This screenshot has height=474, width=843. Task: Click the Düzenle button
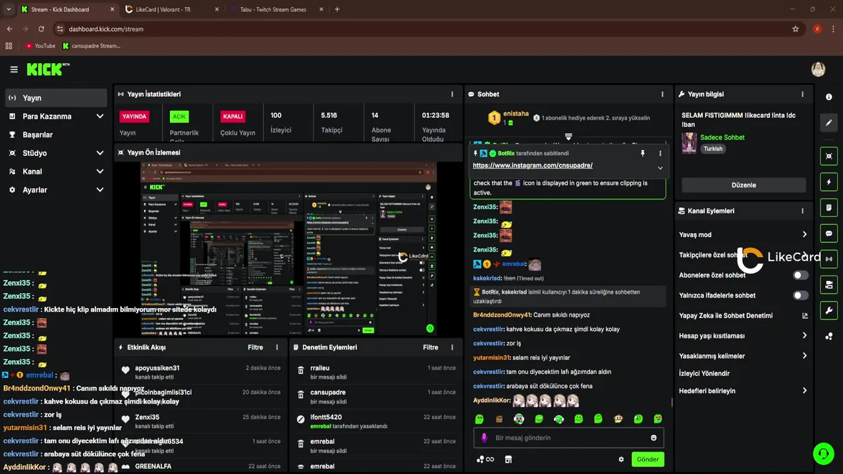click(744, 185)
